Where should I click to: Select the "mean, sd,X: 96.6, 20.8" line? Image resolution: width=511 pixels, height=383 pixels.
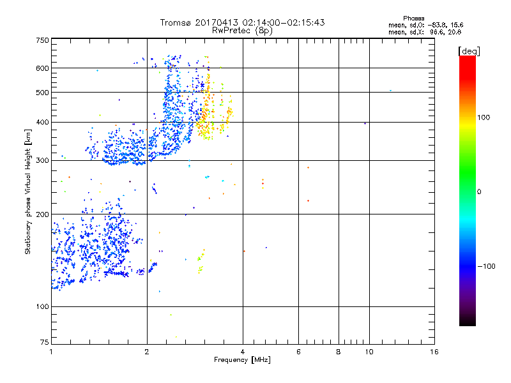[x=425, y=32]
